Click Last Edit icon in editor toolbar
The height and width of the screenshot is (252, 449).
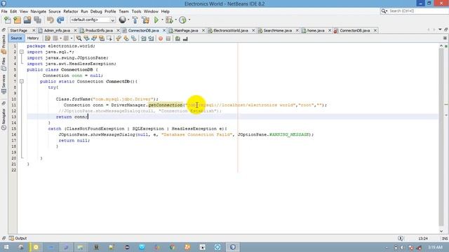pos(48,38)
